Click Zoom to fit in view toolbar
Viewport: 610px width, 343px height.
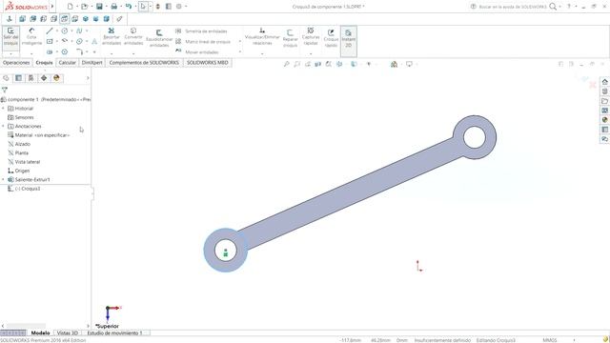tap(286, 64)
